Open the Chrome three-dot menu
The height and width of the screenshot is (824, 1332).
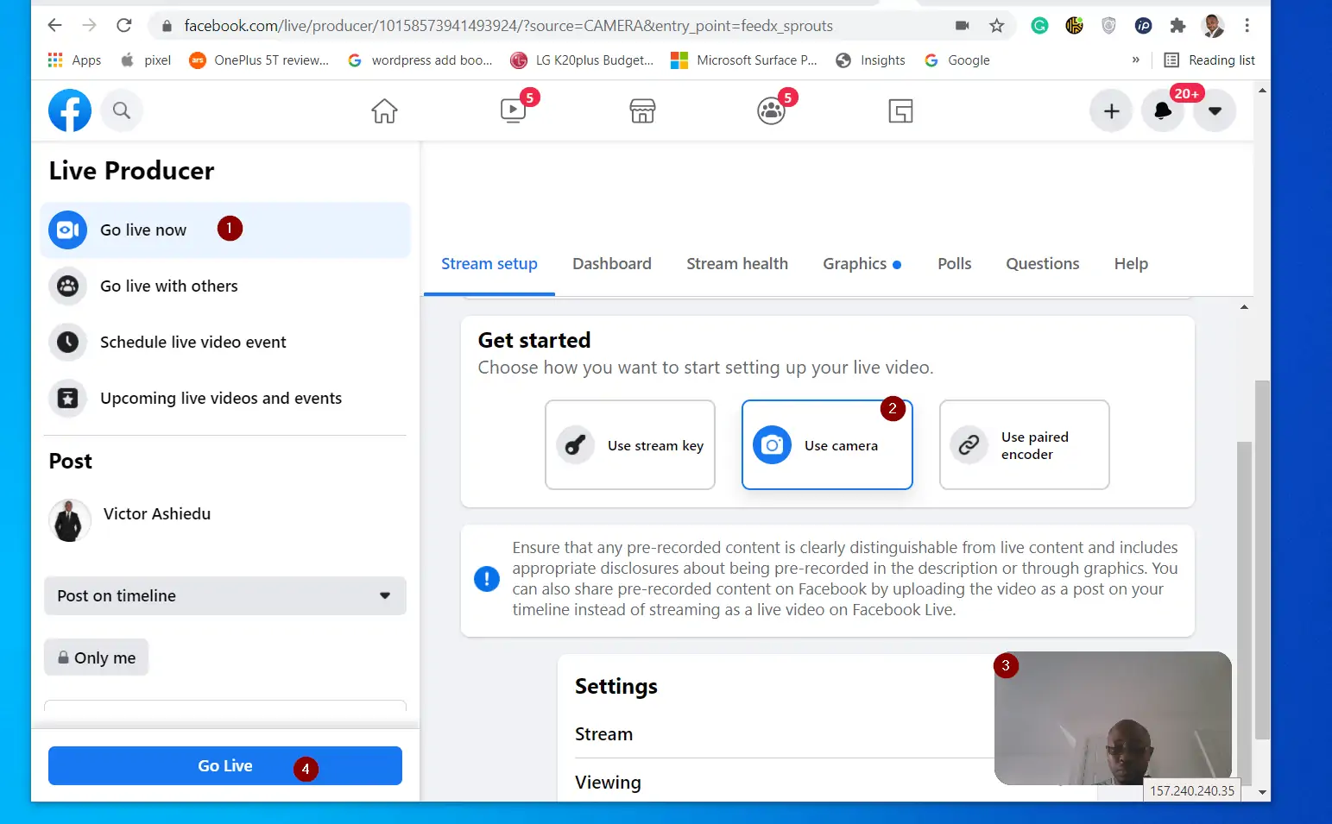pyautogui.click(x=1247, y=26)
